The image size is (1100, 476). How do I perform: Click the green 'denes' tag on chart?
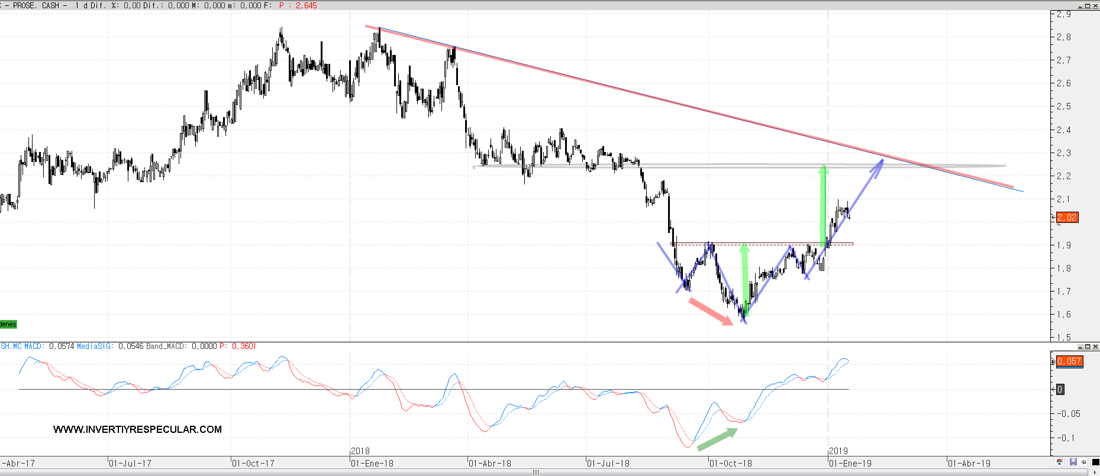[8, 324]
